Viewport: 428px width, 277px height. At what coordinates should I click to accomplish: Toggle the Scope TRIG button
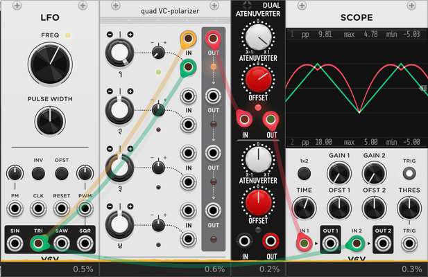tap(409, 173)
